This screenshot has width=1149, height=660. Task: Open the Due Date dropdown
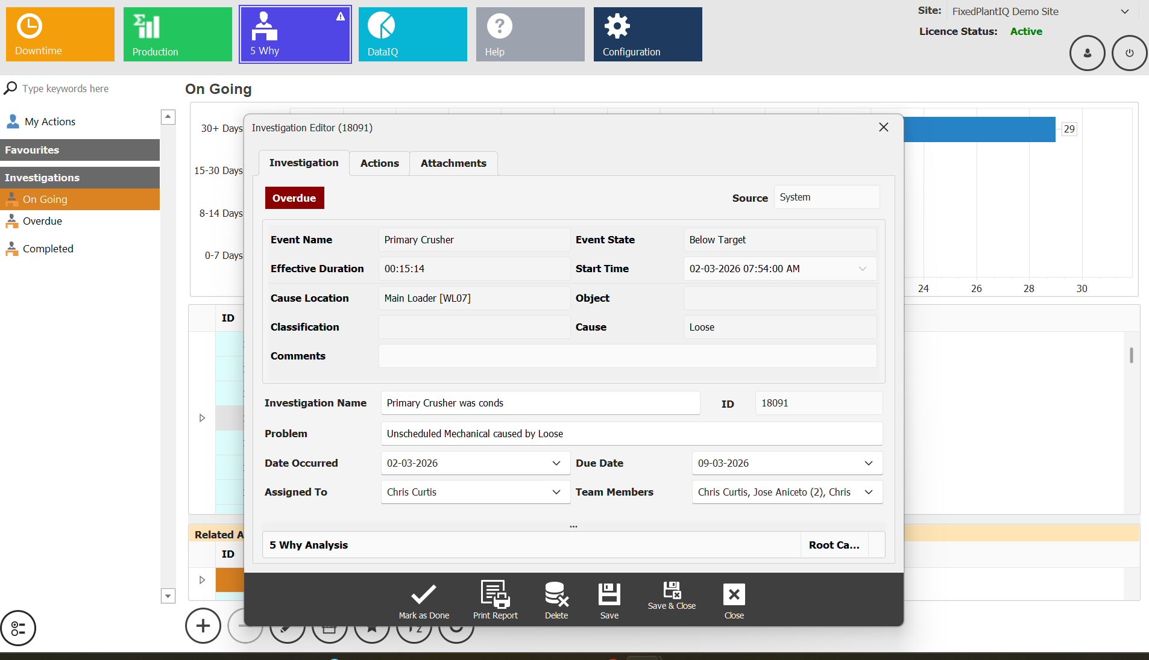(x=869, y=463)
